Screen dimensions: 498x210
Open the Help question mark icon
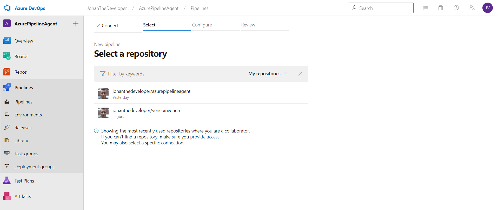coord(456,8)
